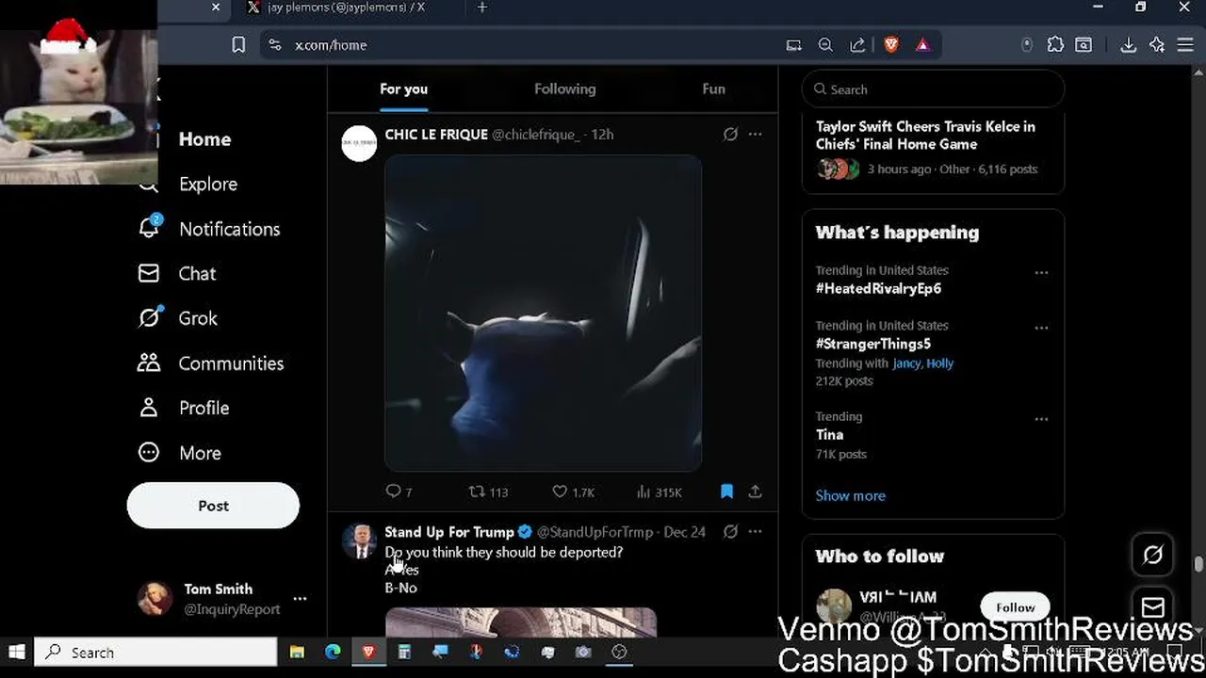This screenshot has width=1206, height=678.
Task: Click the Home sidebar item
Action: tap(204, 139)
